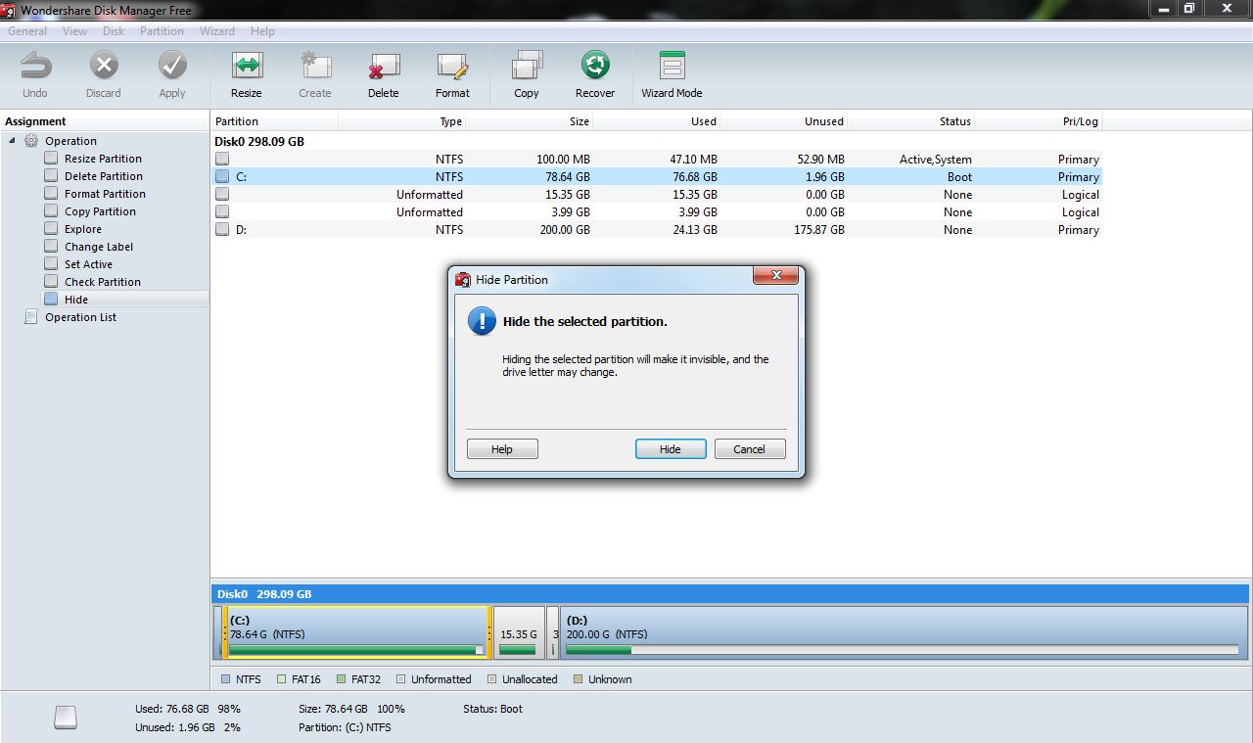Click the Unallocated legend swatch
The image size is (1253, 743).
pos(492,679)
